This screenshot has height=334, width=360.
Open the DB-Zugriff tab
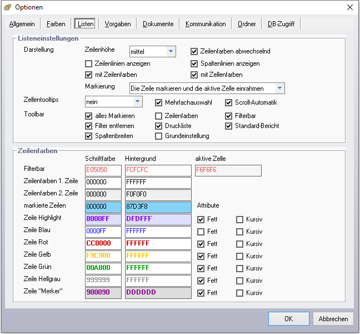coord(281,24)
